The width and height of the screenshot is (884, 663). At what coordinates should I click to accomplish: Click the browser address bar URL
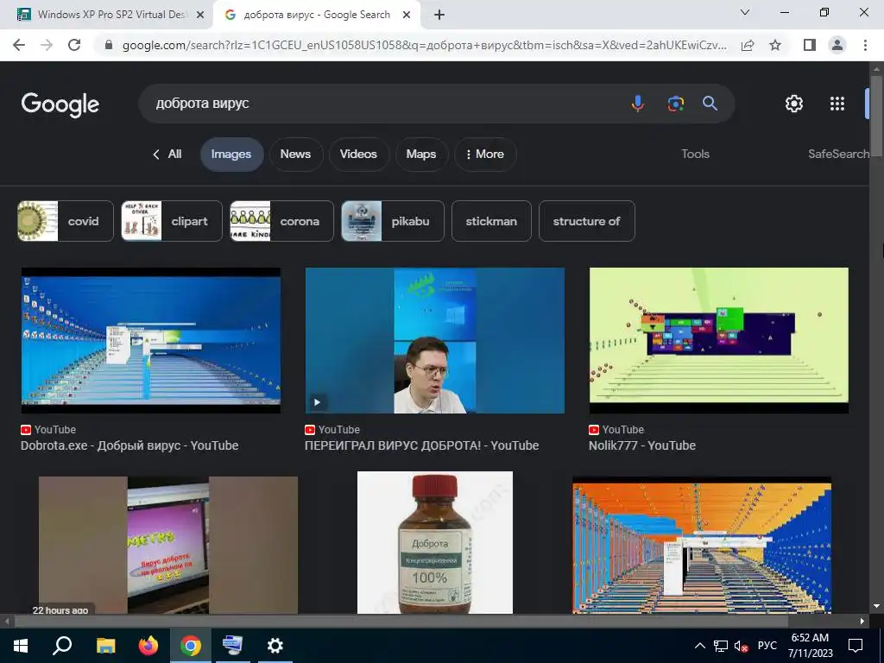424,45
